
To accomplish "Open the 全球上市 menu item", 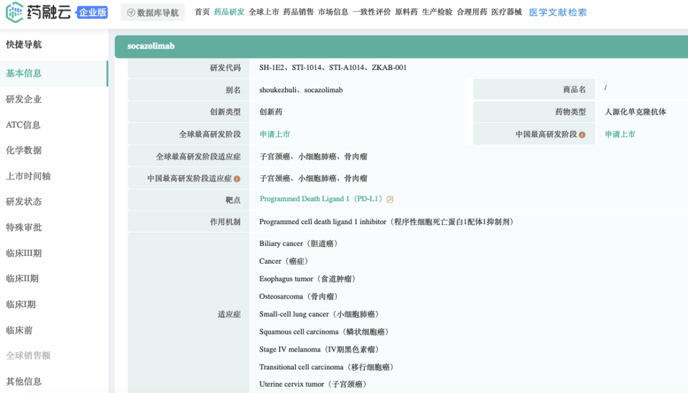I will click(264, 12).
